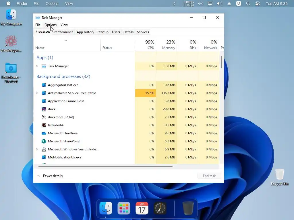Open the Trash icon in the dock

[188, 208]
